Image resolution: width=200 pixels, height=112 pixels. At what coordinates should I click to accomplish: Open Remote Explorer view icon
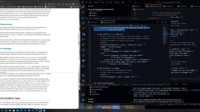(x=83, y=50)
